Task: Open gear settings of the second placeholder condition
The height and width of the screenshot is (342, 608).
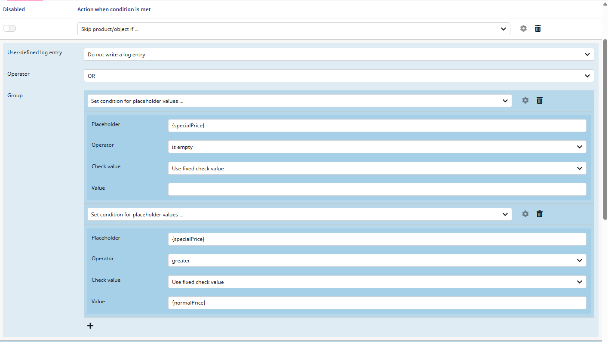Action: [525, 214]
